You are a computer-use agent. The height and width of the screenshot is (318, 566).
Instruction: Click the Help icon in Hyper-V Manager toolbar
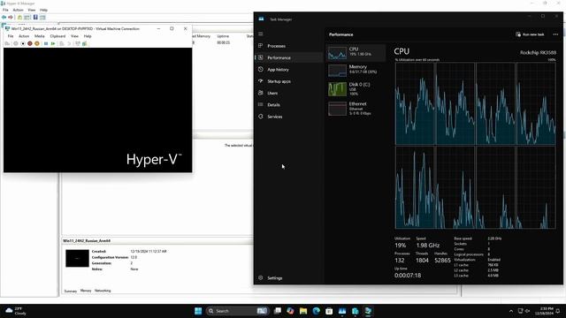click(x=35, y=18)
